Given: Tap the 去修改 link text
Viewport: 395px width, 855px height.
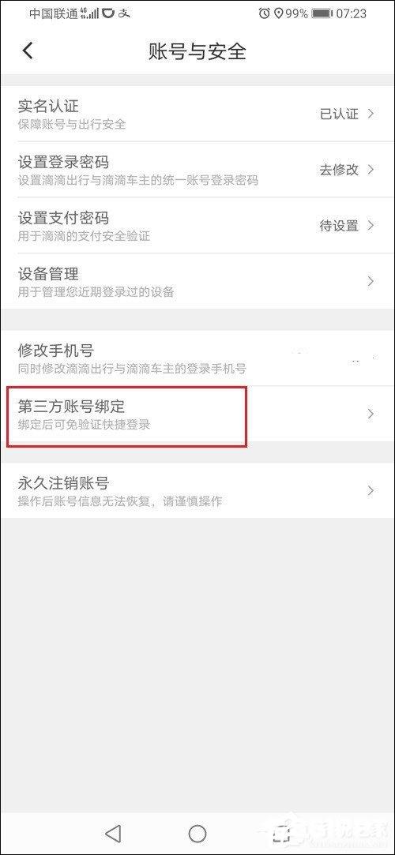Looking at the screenshot, I should coord(339,170).
